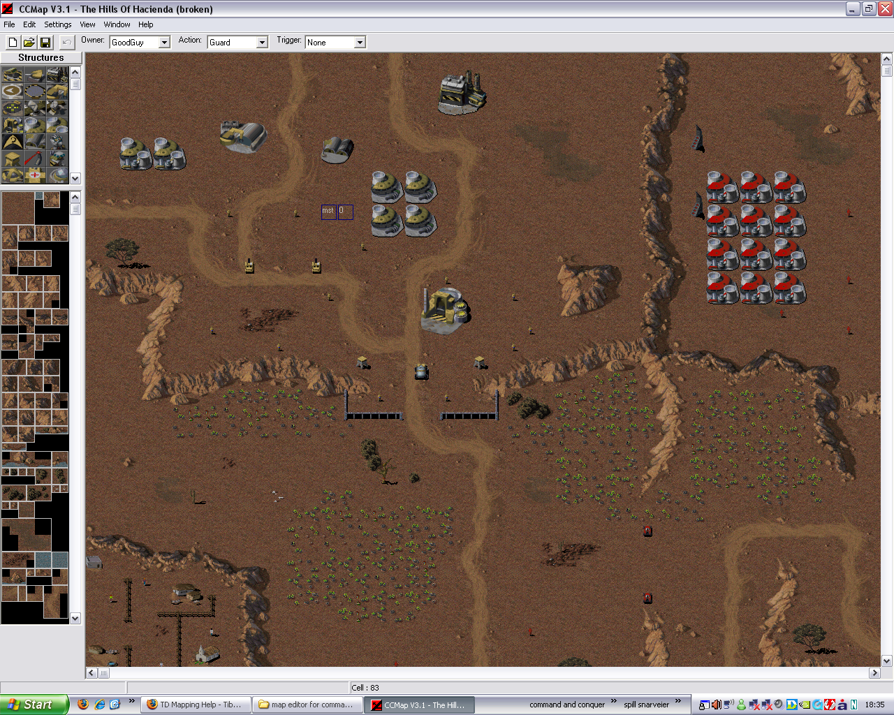Open the View menu
This screenshot has height=715, width=894.
(x=87, y=24)
